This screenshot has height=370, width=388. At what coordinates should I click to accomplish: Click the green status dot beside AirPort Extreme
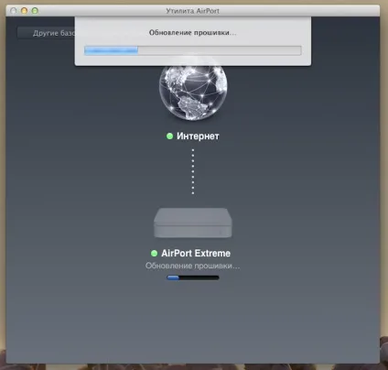point(154,253)
